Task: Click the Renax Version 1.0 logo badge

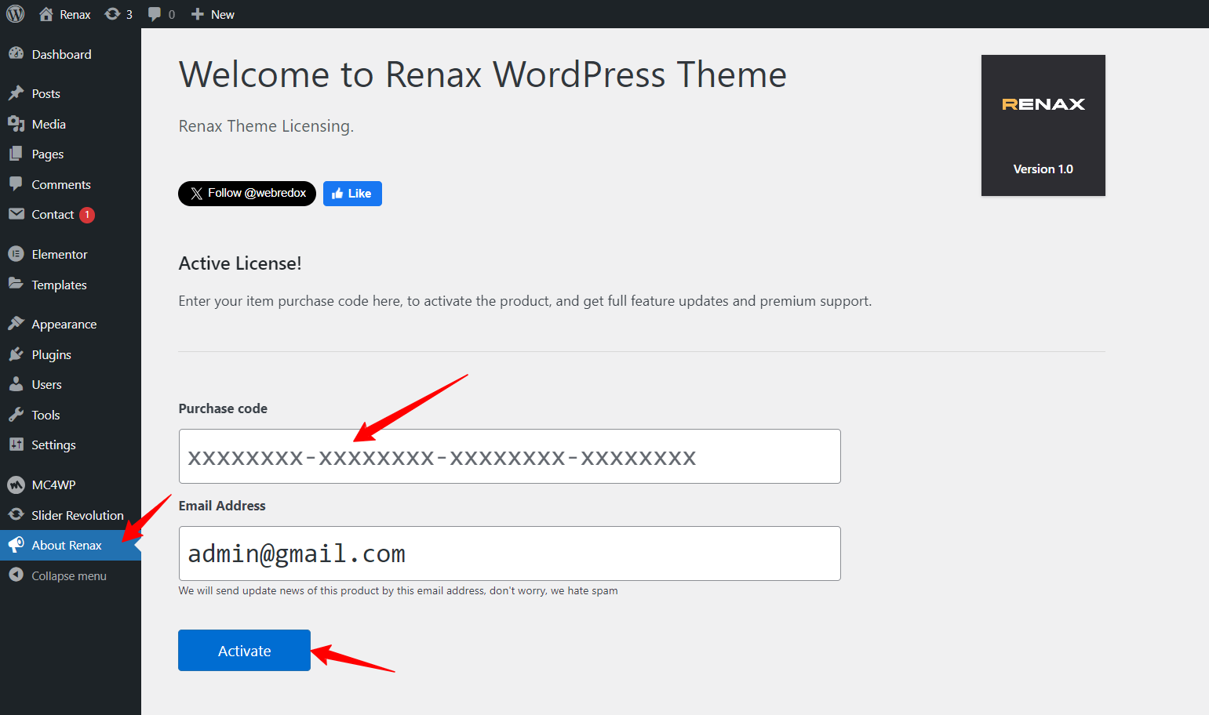Action: coord(1043,125)
